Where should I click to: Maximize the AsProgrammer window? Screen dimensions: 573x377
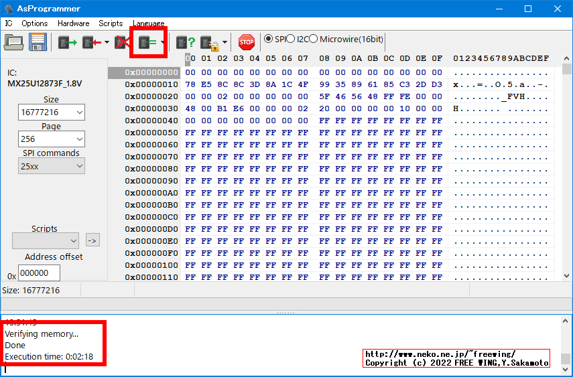(x=528, y=9)
